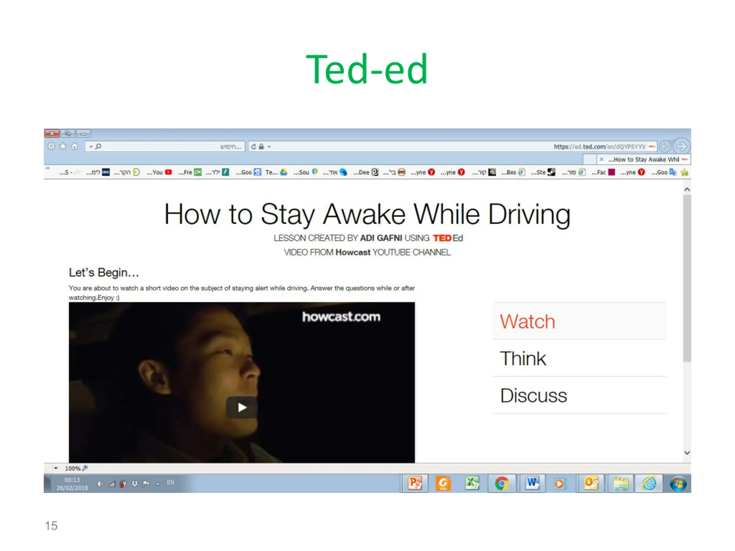Click the clock showing 00:13

coord(72,480)
